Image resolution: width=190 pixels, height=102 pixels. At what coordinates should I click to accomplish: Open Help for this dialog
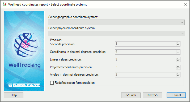coord(14,95)
